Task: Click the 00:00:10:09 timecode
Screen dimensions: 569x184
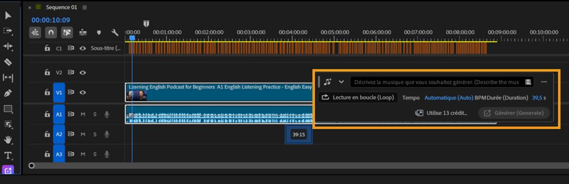Action: (51, 20)
